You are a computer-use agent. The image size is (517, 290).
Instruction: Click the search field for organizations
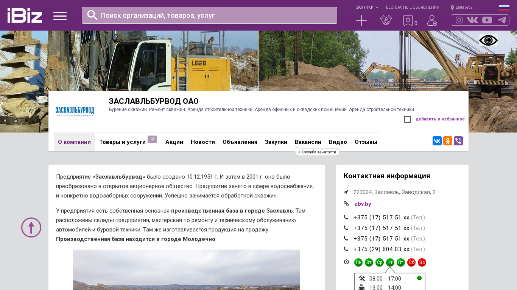209,15
